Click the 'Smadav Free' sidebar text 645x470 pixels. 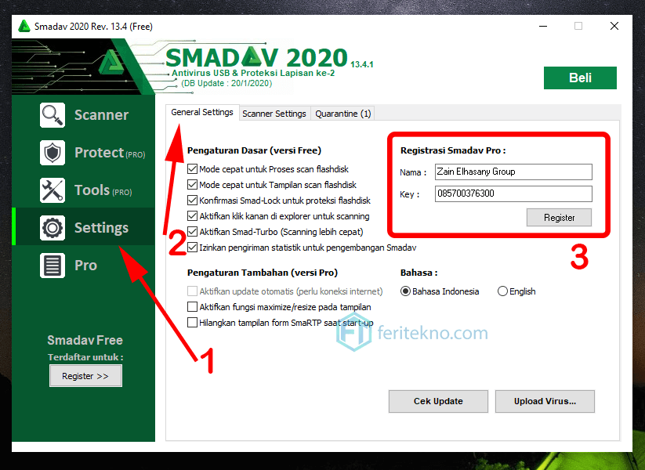click(85, 340)
